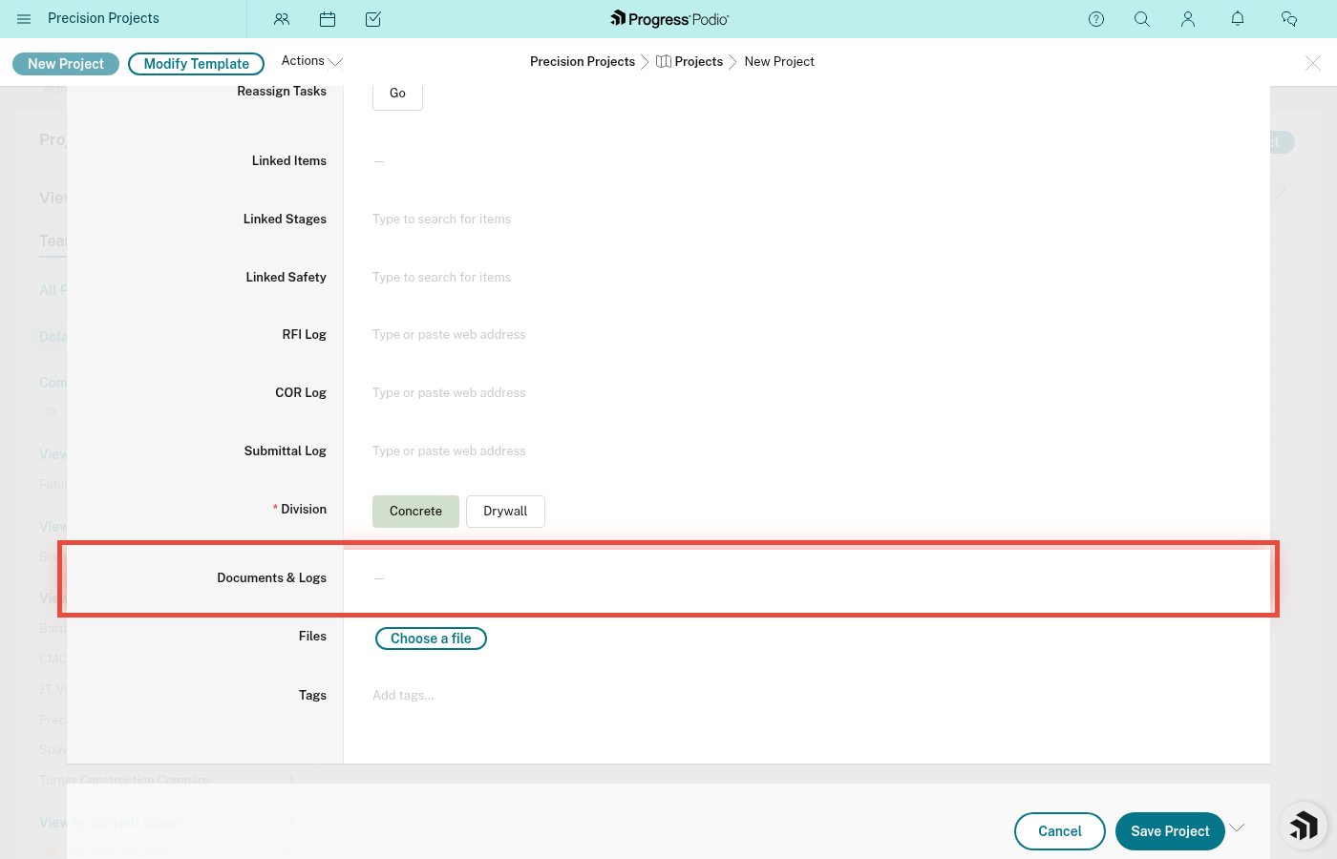Open the Save Project dropdown chevron
Viewport: 1337px width, 859px height.
pos(1238,829)
